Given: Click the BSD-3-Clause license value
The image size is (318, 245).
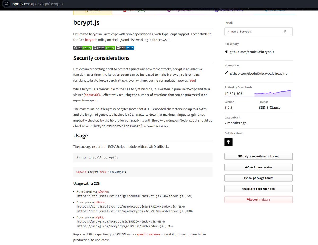Looking at the screenshot, I should click(270, 108).
